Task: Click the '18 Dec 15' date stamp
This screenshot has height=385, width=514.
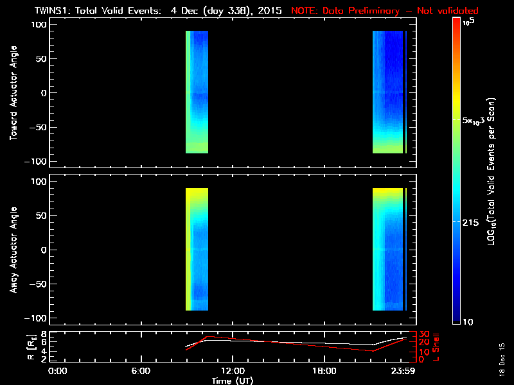Action: [502, 366]
